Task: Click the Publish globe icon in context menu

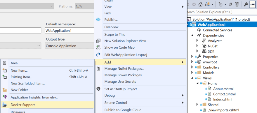Action: point(98,20)
